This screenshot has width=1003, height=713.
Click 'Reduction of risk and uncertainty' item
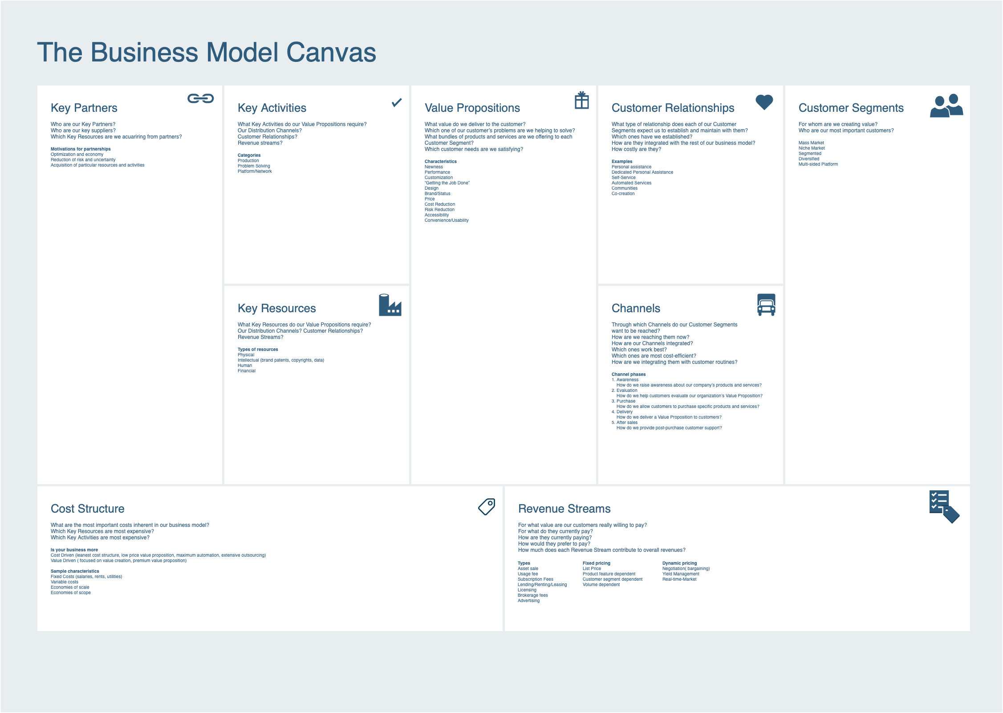83,160
